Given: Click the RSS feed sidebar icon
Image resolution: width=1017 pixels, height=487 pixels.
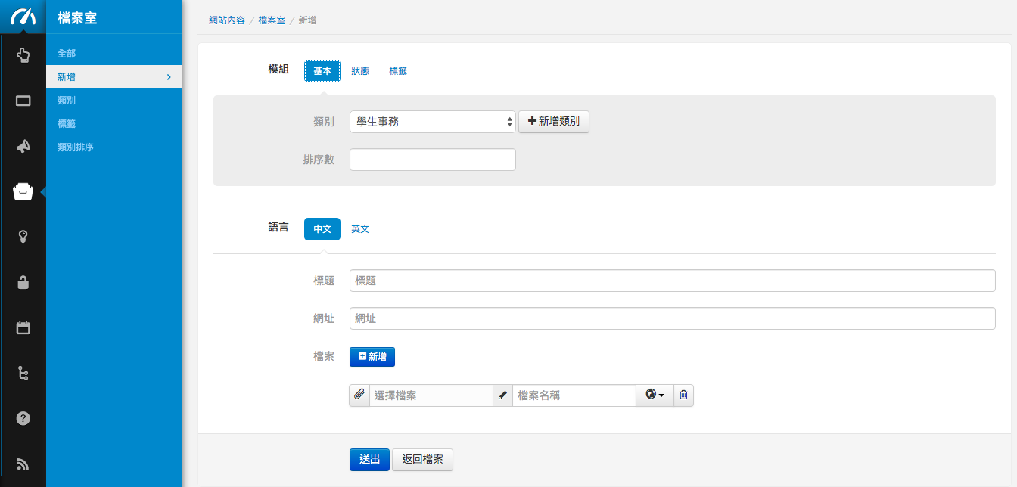Looking at the screenshot, I should [x=23, y=464].
